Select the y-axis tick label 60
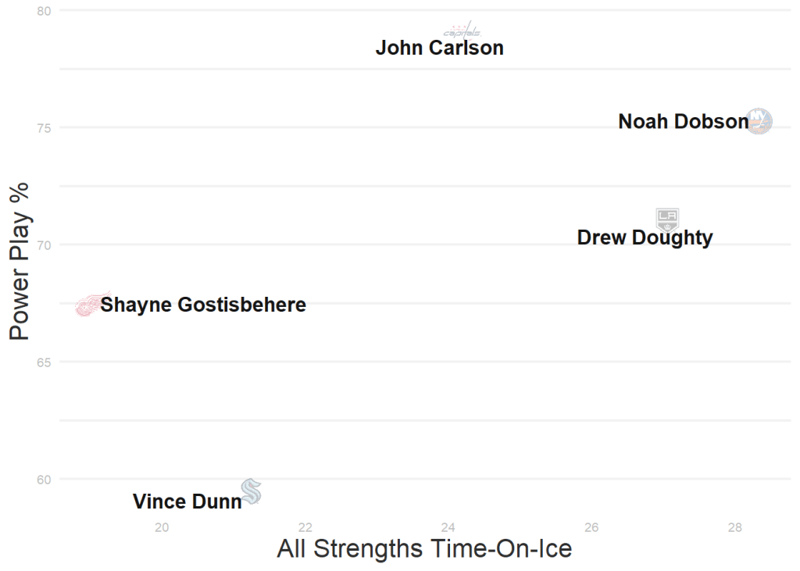 pyautogui.click(x=44, y=480)
